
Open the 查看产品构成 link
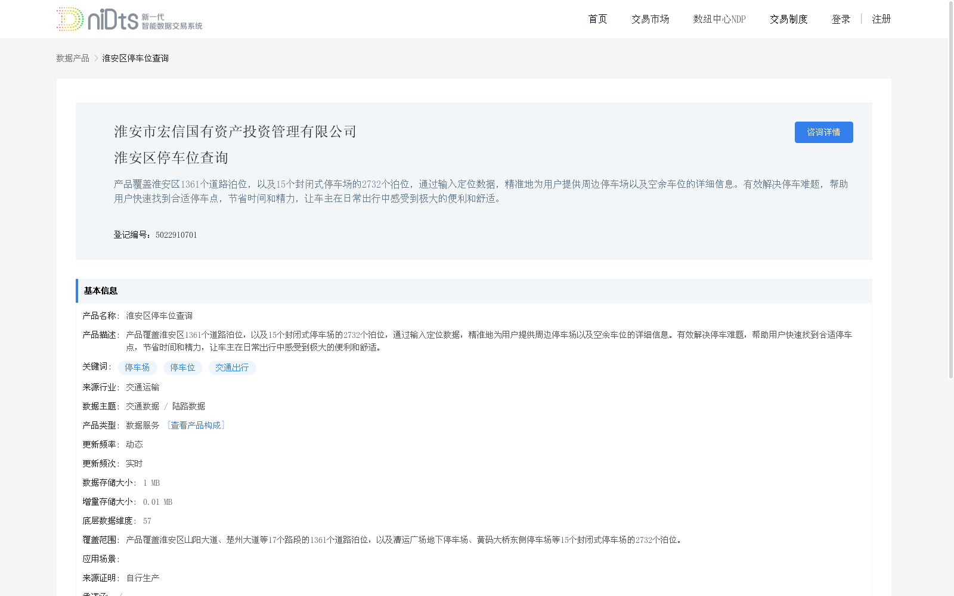point(196,425)
